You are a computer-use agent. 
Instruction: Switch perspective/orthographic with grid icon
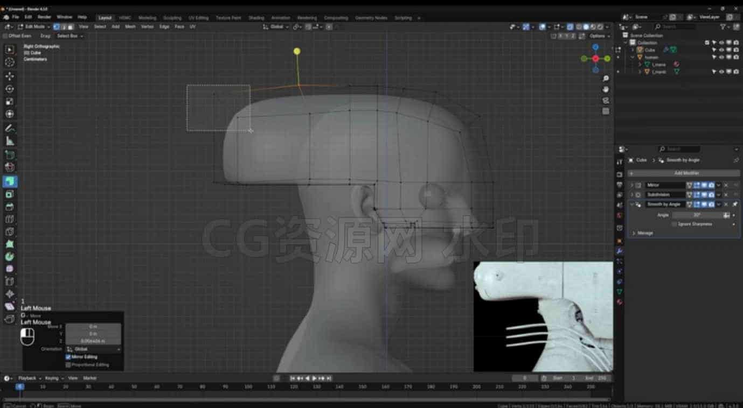pyautogui.click(x=606, y=111)
